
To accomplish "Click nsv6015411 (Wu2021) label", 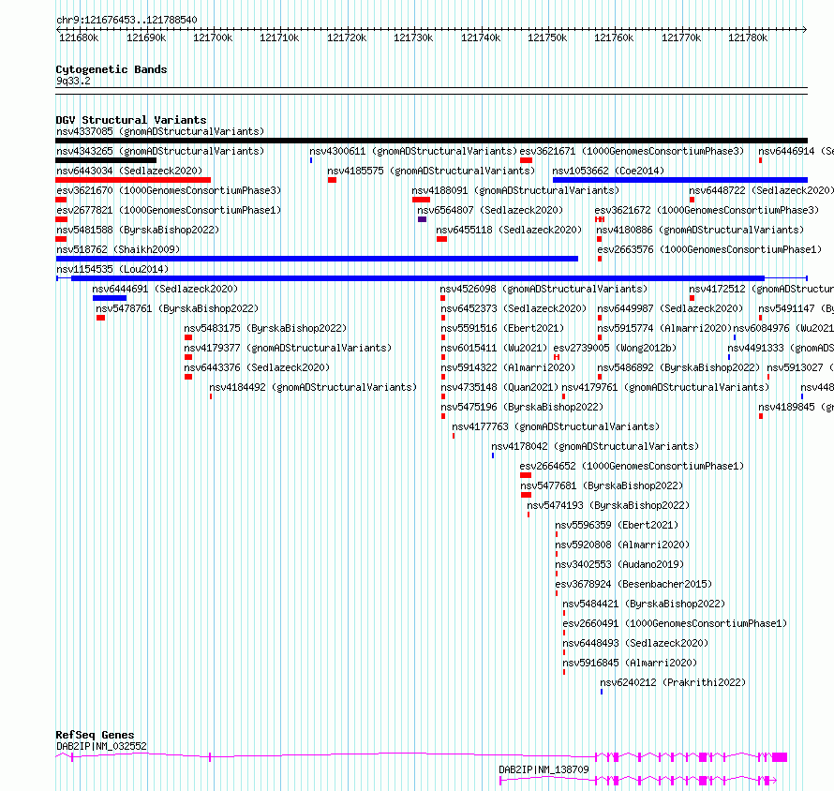I will [494, 348].
